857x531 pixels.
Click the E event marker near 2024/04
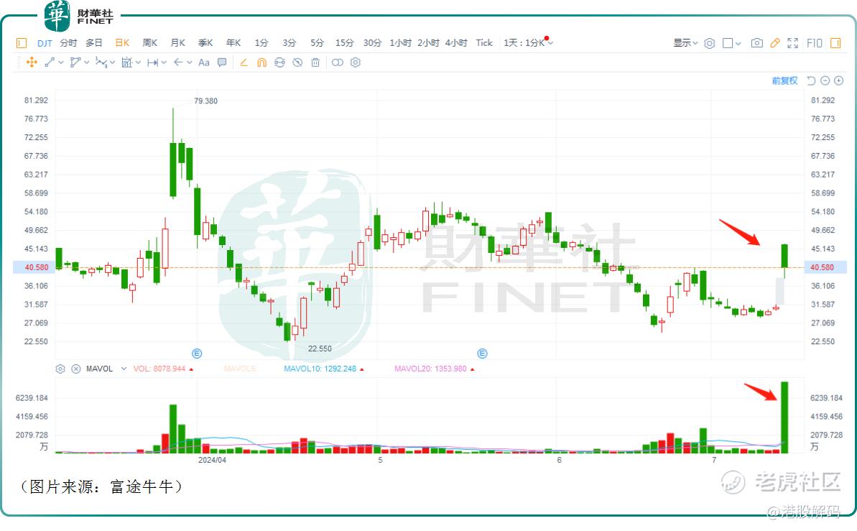pyautogui.click(x=198, y=354)
